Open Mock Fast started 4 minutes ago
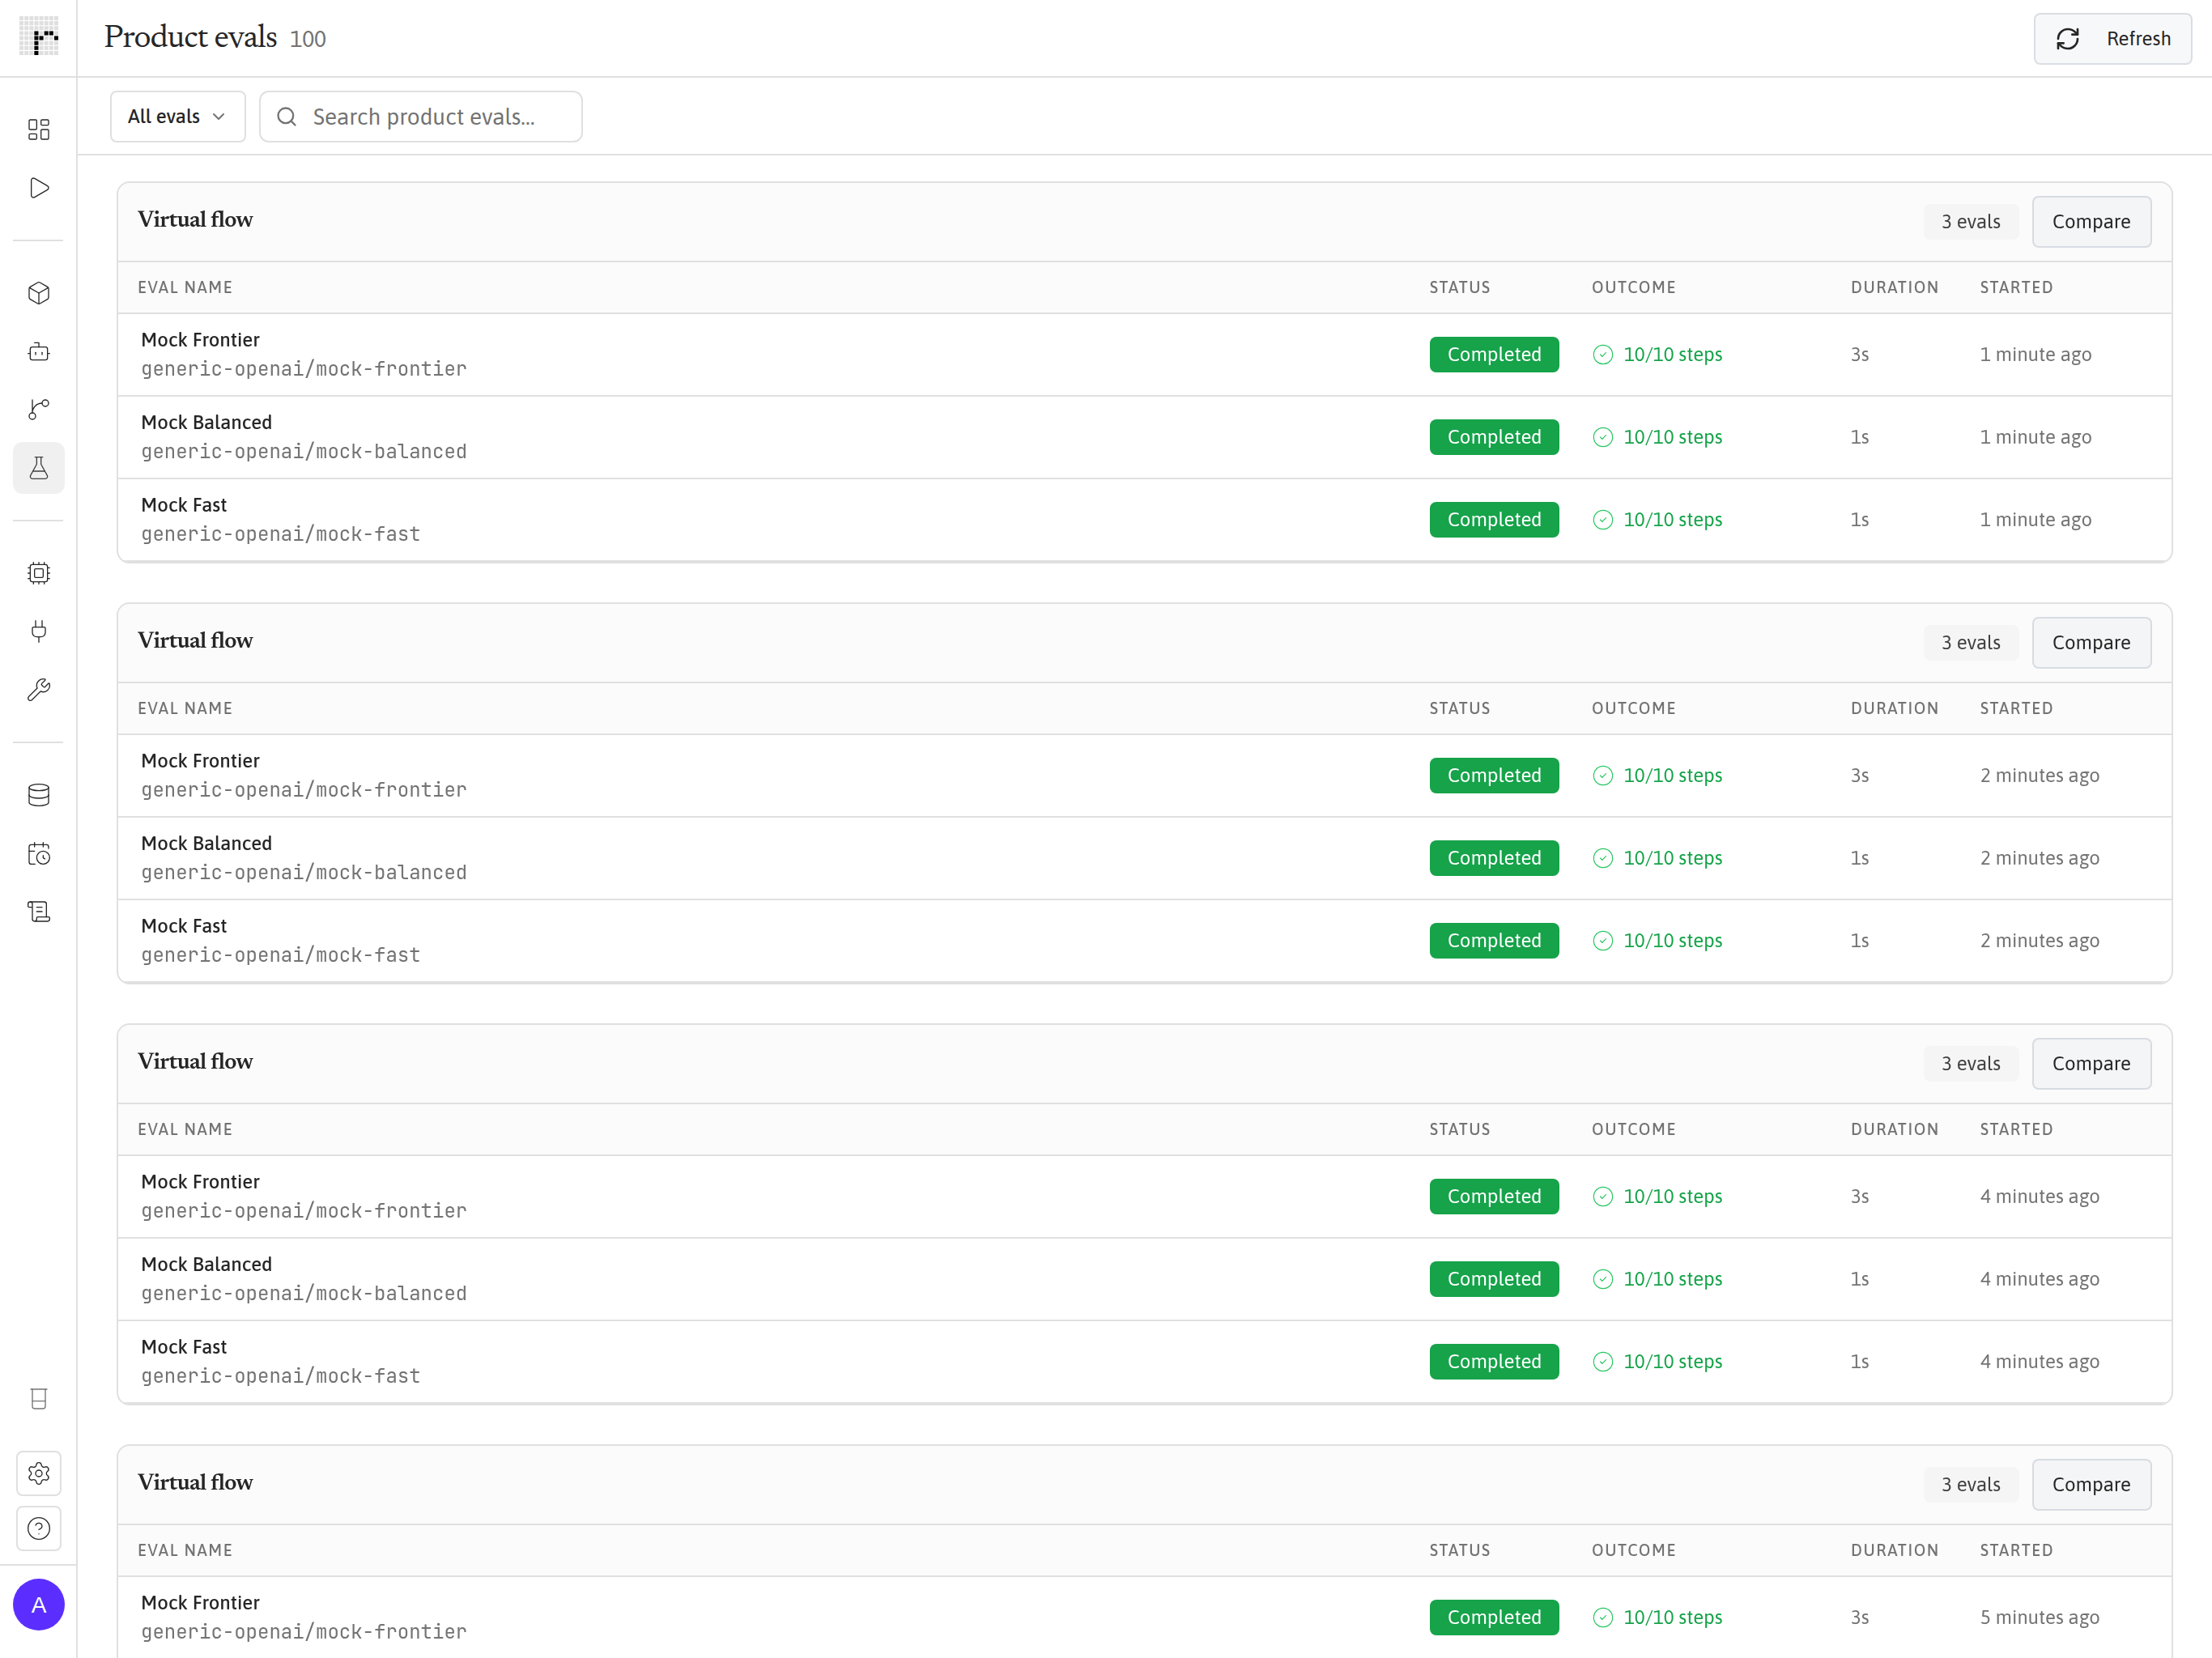Image resolution: width=2212 pixels, height=1658 pixels. pyautogui.click(x=1144, y=1361)
